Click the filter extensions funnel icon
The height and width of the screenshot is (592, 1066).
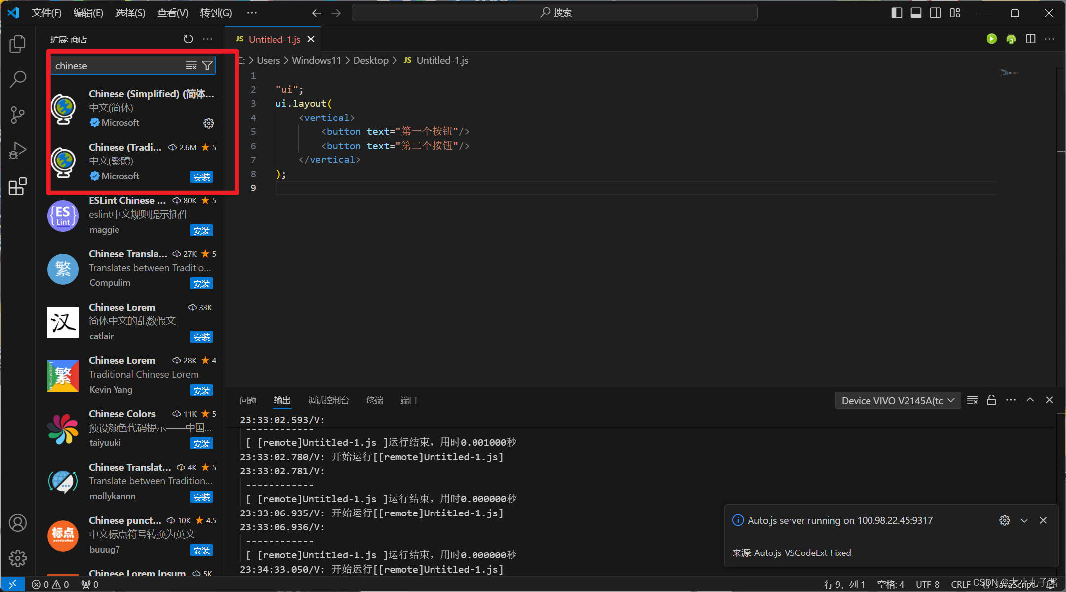(x=207, y=65)
